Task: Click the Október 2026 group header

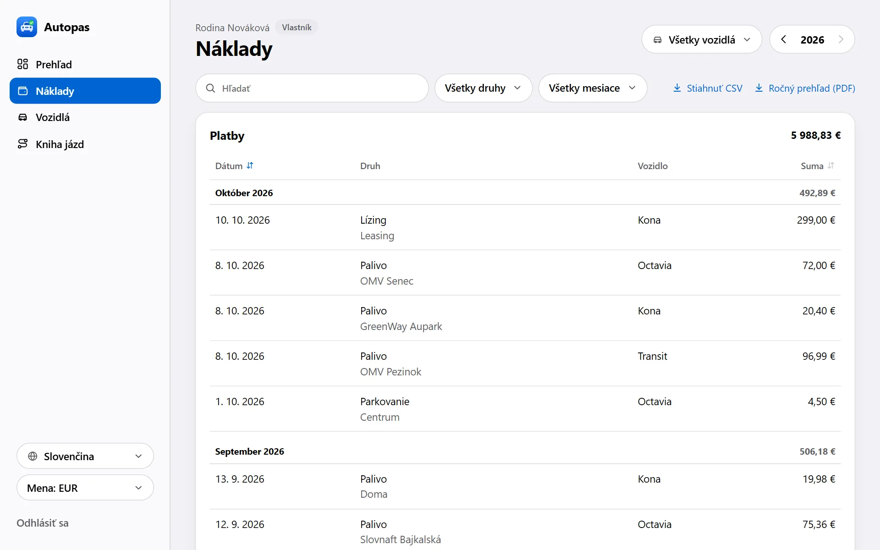Action: [x=525, y=192]
